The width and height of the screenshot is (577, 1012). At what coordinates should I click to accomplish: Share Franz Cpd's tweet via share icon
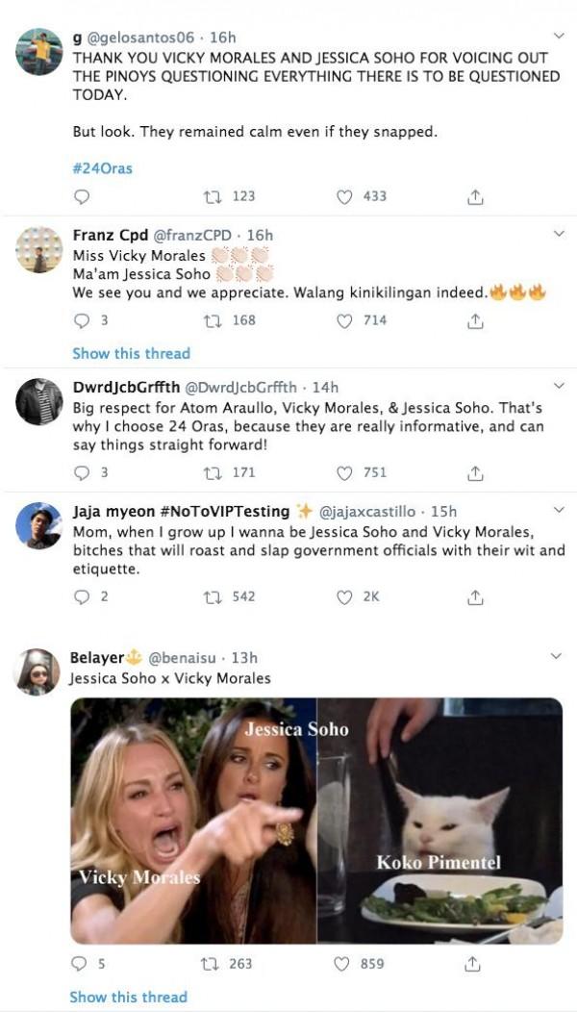(474, 321)
